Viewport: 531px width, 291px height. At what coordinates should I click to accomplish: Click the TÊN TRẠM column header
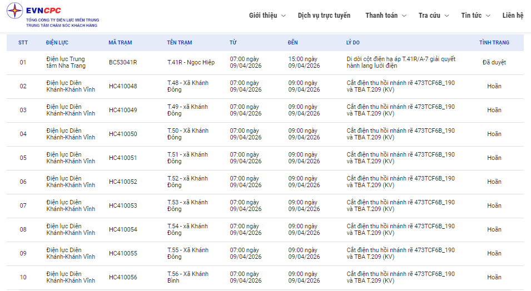pos(179,43)
